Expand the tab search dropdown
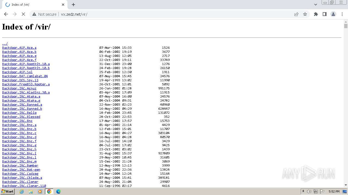 click(315, 5)
